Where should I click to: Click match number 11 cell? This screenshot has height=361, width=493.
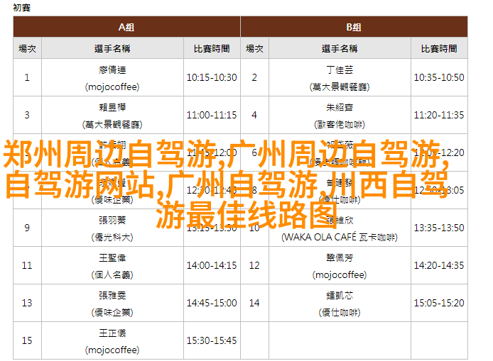tap(27, 265)
